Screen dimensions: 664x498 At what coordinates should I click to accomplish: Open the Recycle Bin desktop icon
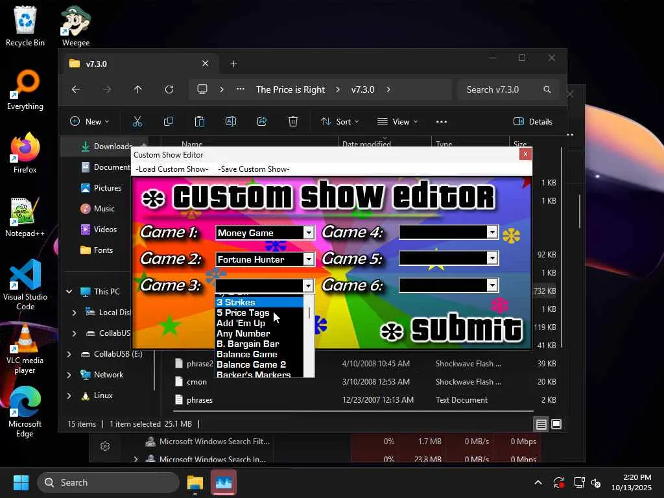25,25
